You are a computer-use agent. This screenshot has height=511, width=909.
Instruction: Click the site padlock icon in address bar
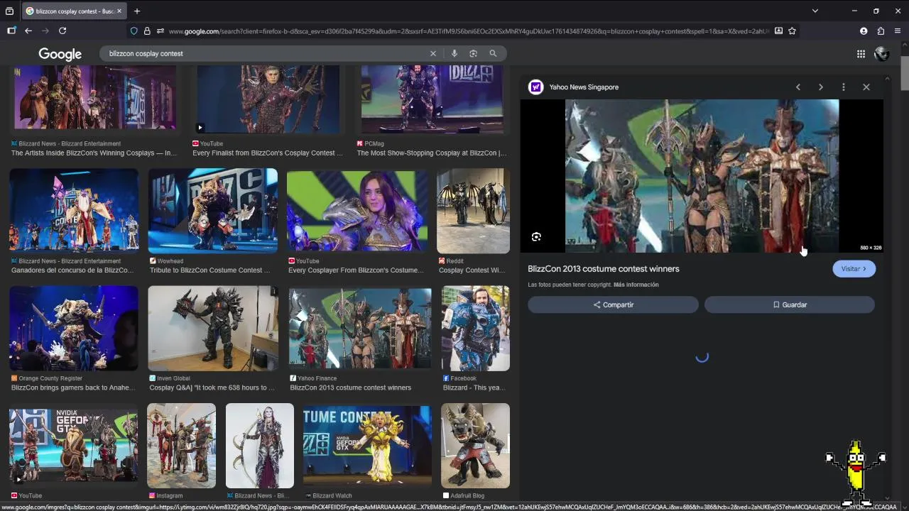click(147, 31)
